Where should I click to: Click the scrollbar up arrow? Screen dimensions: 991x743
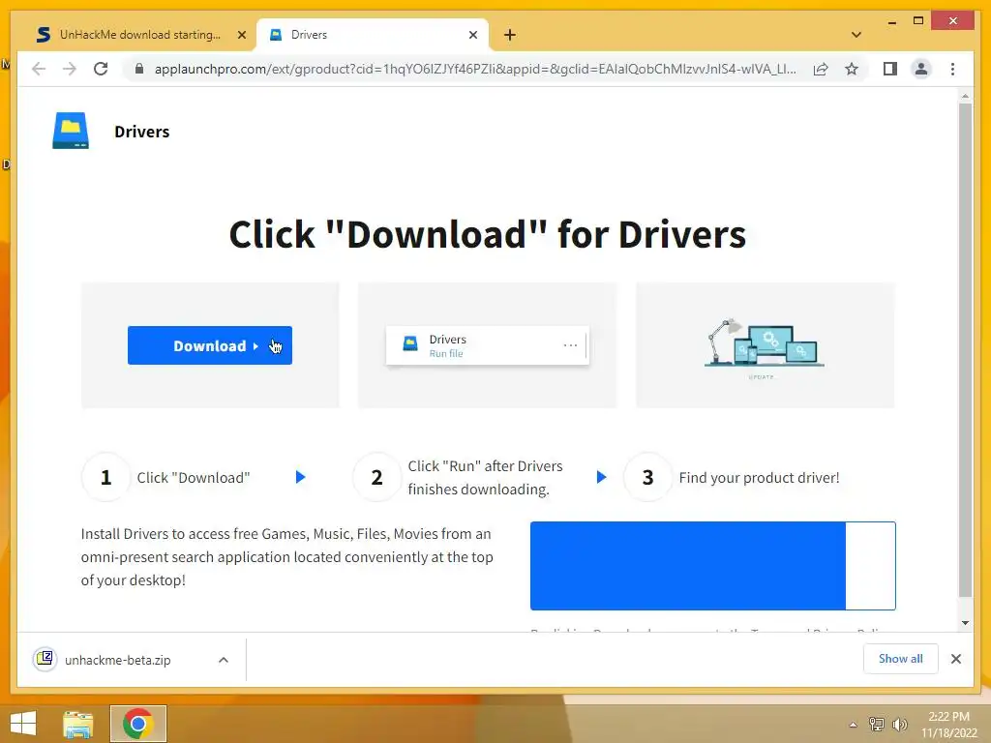click(965, 96)
